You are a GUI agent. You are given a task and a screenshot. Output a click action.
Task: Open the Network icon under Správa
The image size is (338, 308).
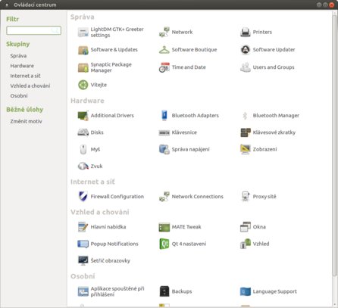pyautogui.click(x=164, y=33)
